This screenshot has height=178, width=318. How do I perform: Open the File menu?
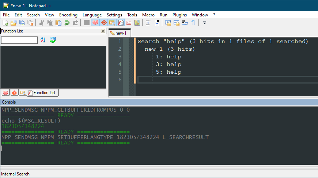(6, 15)
